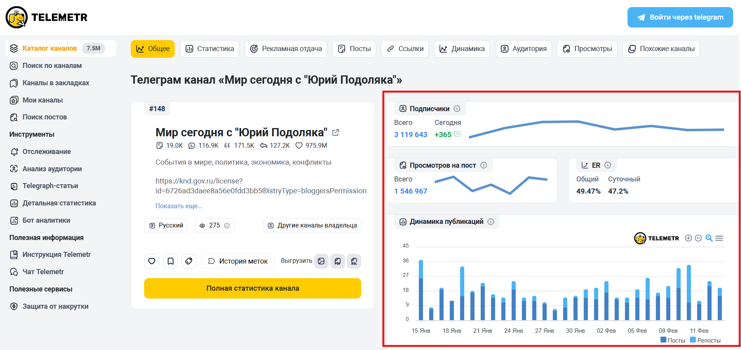The width and height of the screenshot is (741, 350).
Task: Switch to Ссылки tab
Action: 405,49
